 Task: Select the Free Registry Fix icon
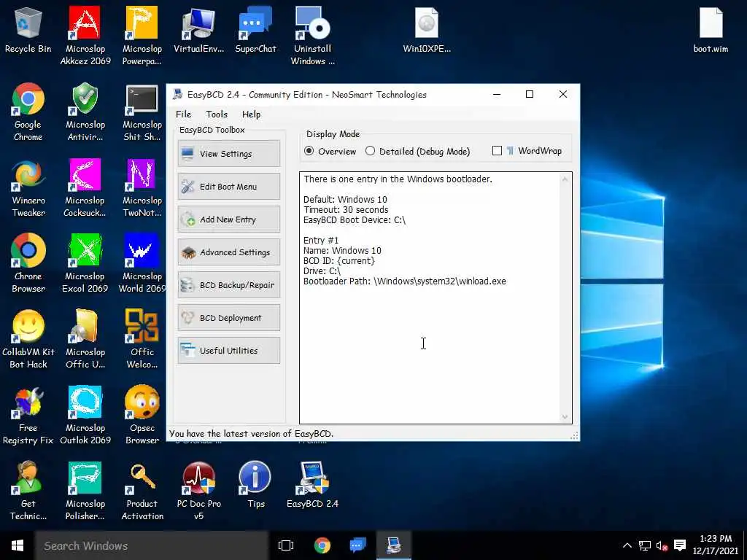tap(28, 415)
